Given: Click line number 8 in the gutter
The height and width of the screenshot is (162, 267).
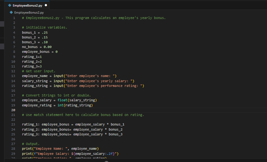Looking at the screenshot, I should coord(14,52).
